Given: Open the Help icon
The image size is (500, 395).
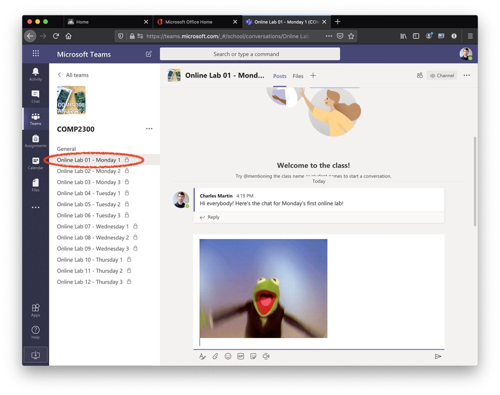Looking at the screenshot, I should pos(35,332).
